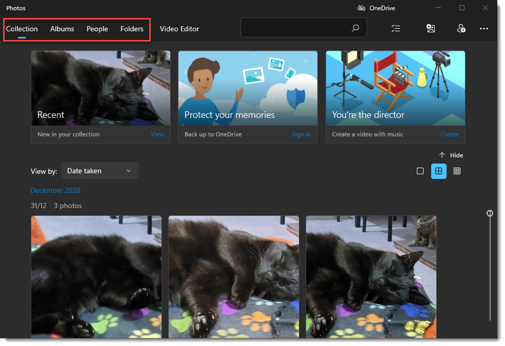Select the medium grid view icon
The image size is (505, 346).
coord(438,171)
